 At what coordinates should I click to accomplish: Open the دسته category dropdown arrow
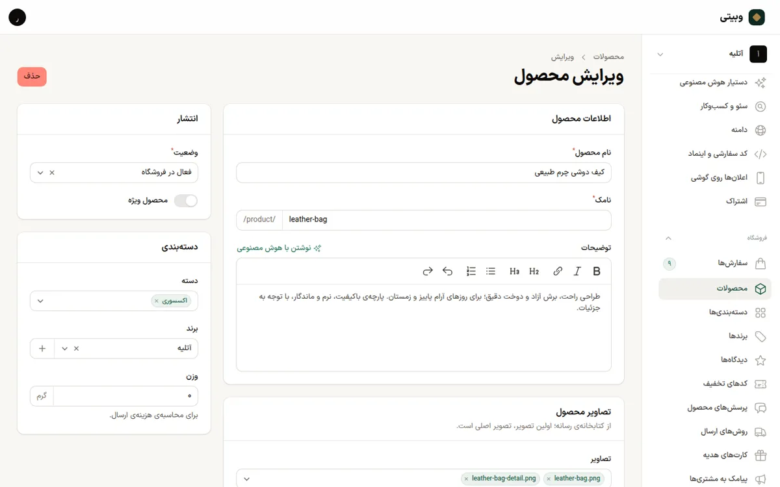point(40,301)
